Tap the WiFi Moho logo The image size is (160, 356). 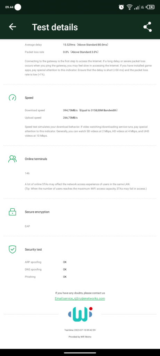80,314
